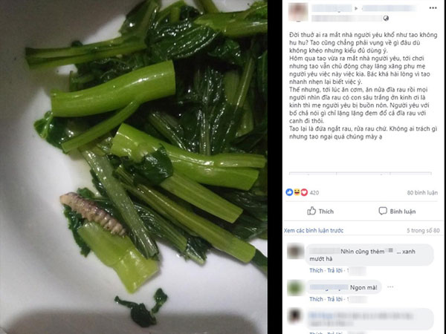Open first commenter's avatar
Viewport: 446px width, 334px height.
click(x=295, y=252)
